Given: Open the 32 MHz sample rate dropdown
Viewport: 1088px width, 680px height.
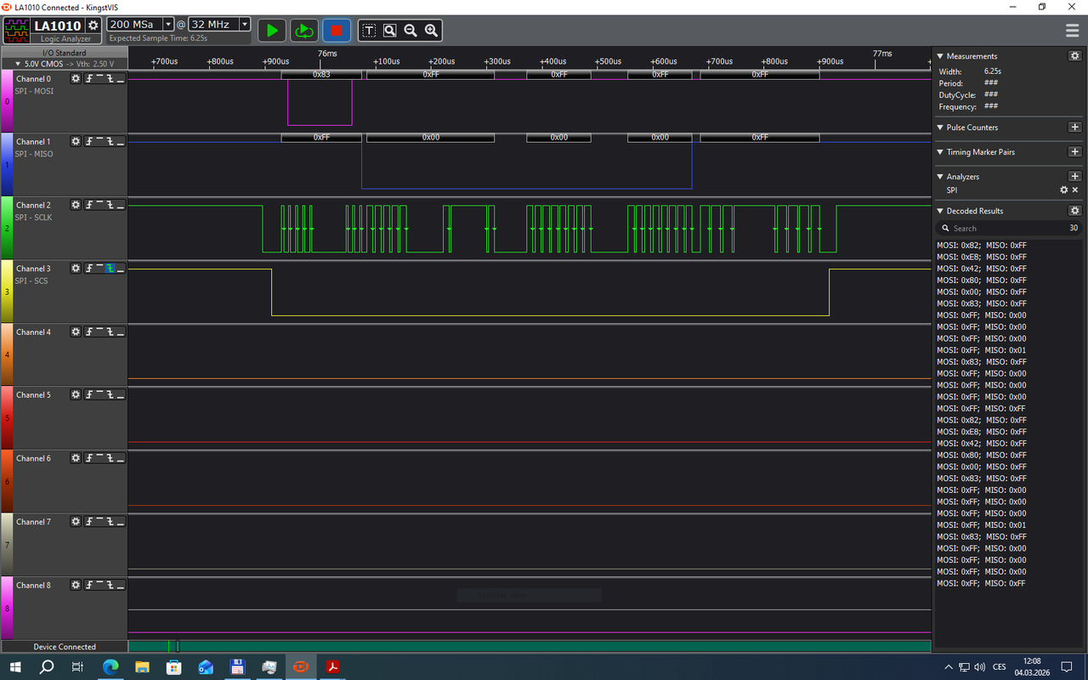Looking at the screenshot, I should [x=245, y=25].
